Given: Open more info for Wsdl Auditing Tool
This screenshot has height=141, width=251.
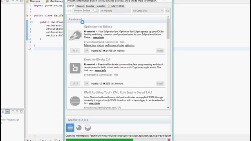Looking at the screenshot, I should click(x=94, y=103).
